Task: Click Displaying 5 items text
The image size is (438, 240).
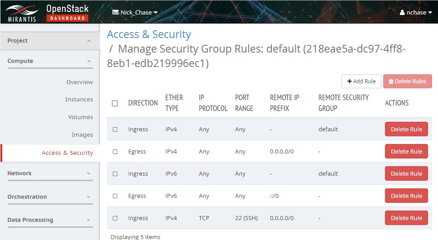Action: 135,237
